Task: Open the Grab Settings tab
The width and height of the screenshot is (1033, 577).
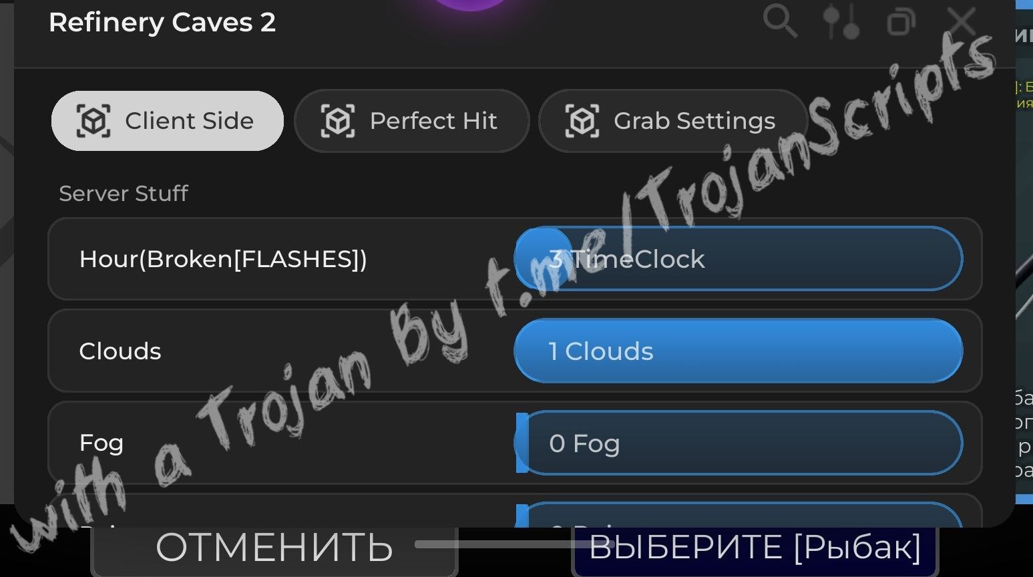Action: (x=673, y=121)
